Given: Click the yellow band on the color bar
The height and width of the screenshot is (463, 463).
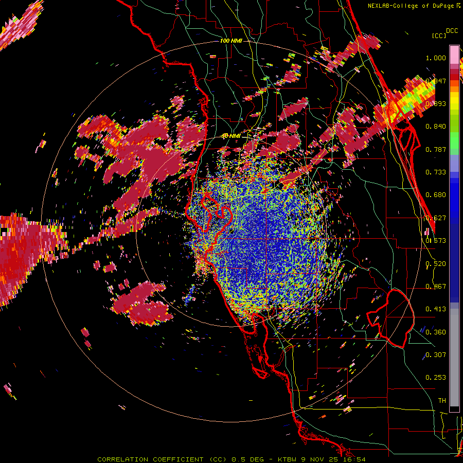Looking at the screenshot, I should [454, 101].
